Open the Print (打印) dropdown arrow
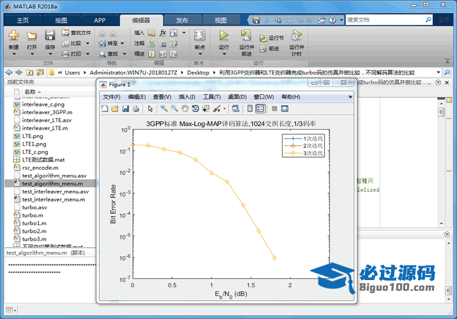 tap(88, 54)
